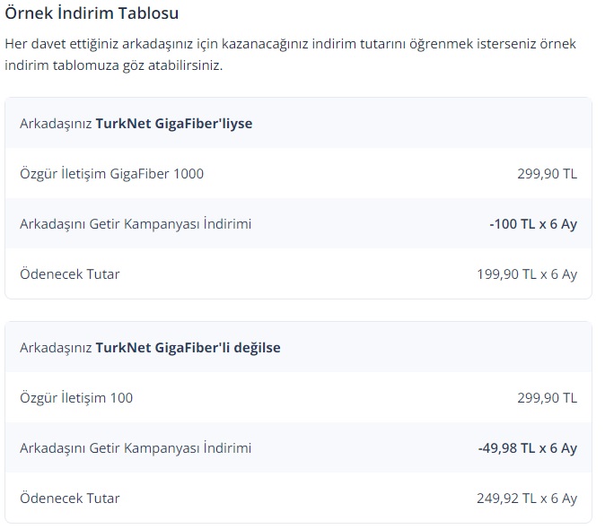Click the Örnek İndirim Tablosu heading
The height and width of the screenshot is (529, 605).
pos(92,13)
